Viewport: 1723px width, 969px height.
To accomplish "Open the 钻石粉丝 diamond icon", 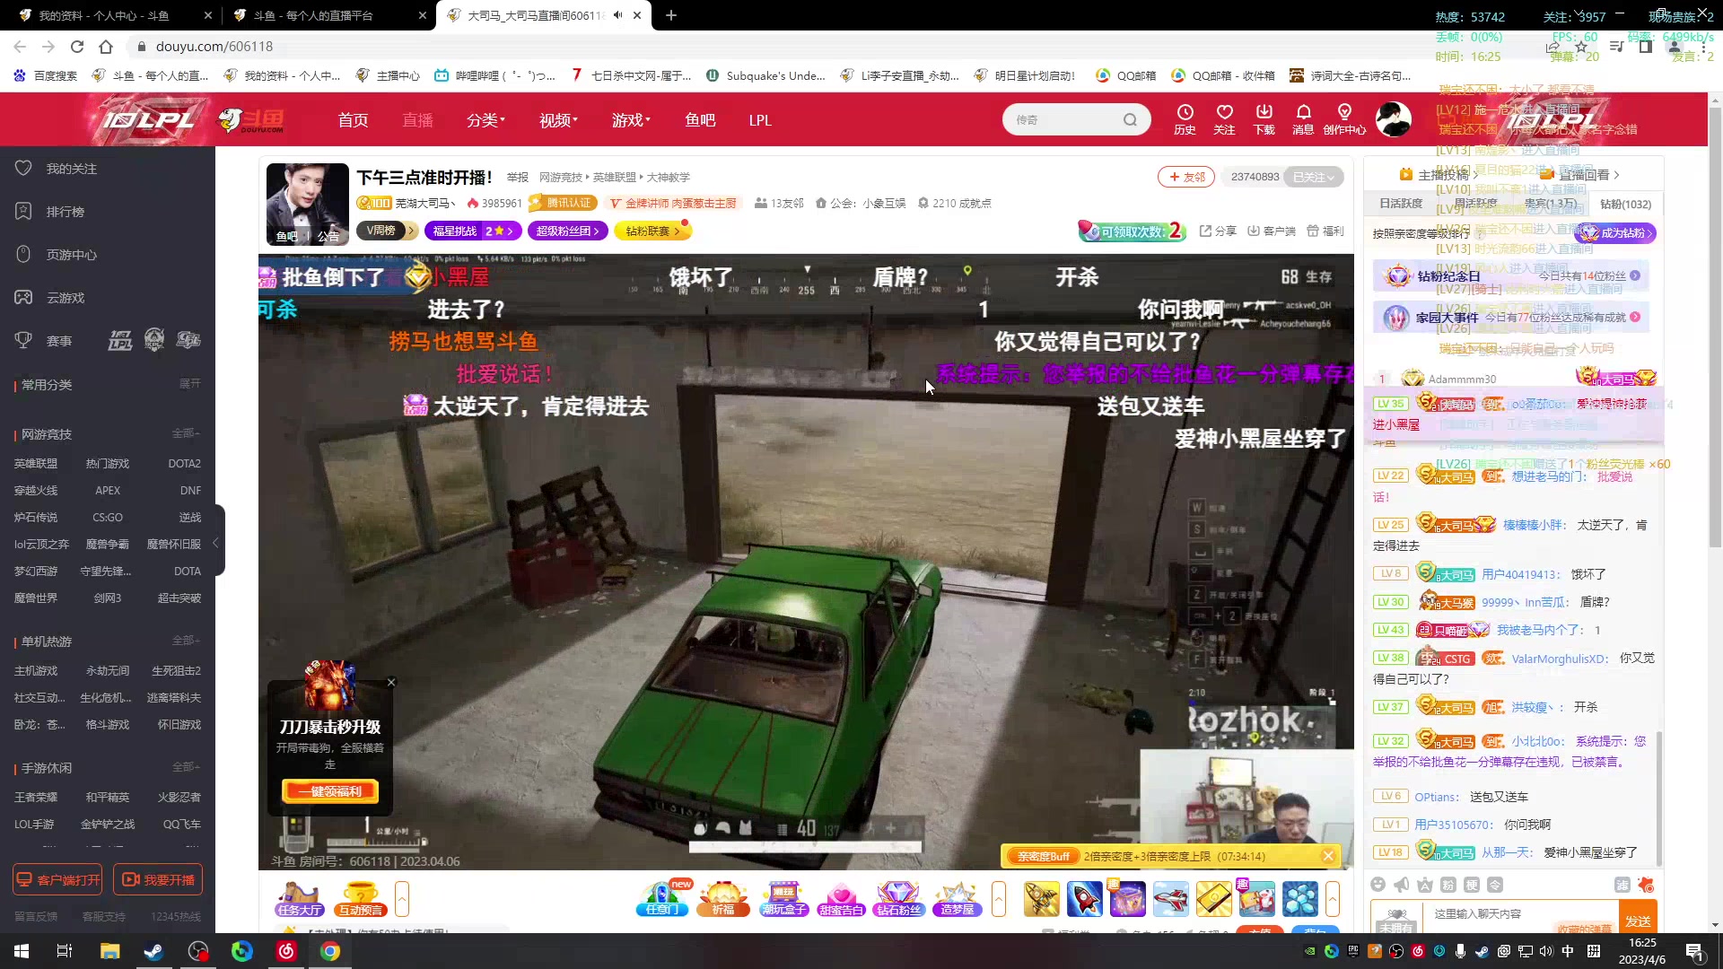I will 898,898.
